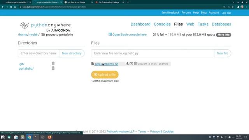Open the Web section
This screenshot has width=249, height=140.
(190, 24)
